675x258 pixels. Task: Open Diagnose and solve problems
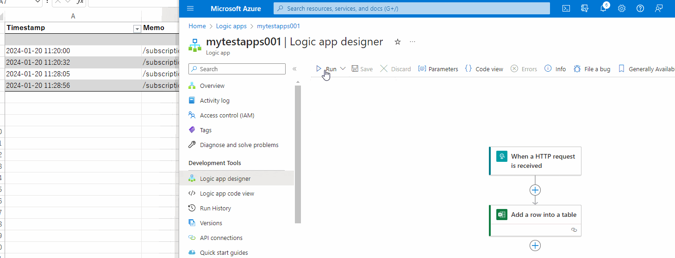pyautogui.click(x=240, y=145)
